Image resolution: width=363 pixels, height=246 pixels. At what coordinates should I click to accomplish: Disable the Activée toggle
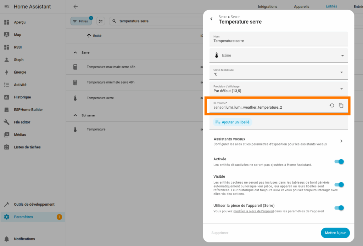(339, 162)
